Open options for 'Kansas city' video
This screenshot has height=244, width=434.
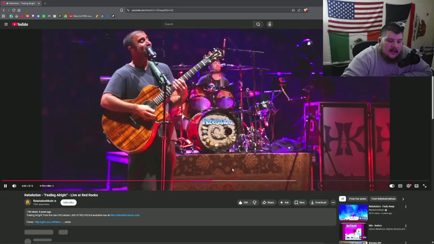point(406,243)
